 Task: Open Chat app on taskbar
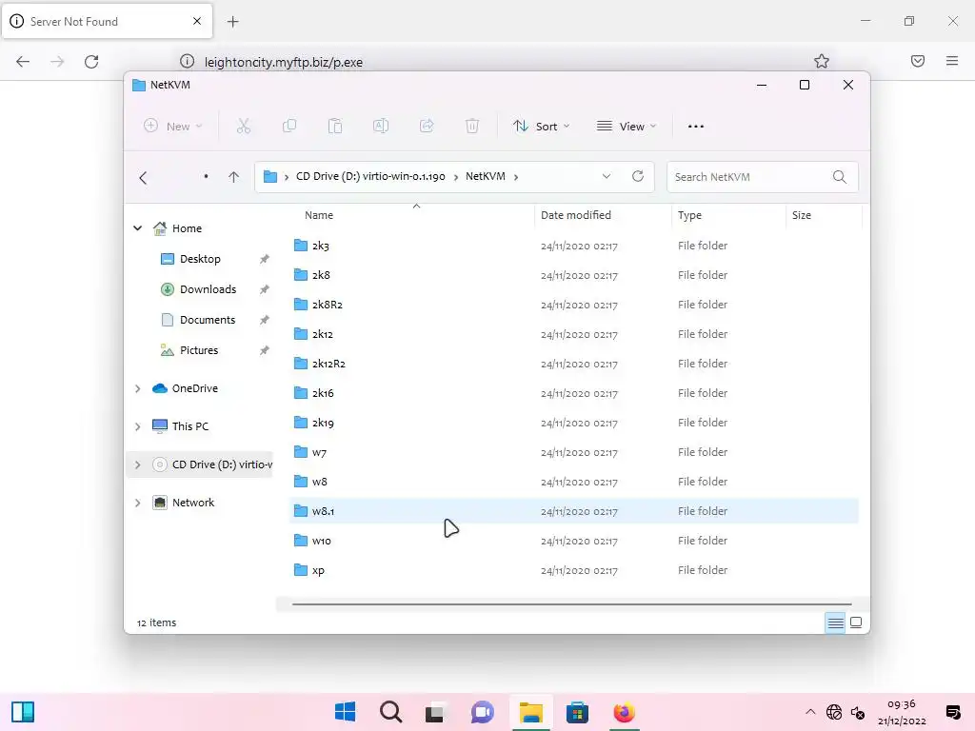tap(482, 712)
